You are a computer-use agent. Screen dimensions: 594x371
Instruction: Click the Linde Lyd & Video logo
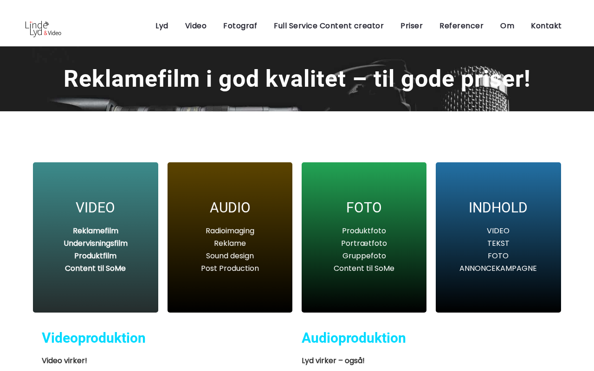pos(43,28)
